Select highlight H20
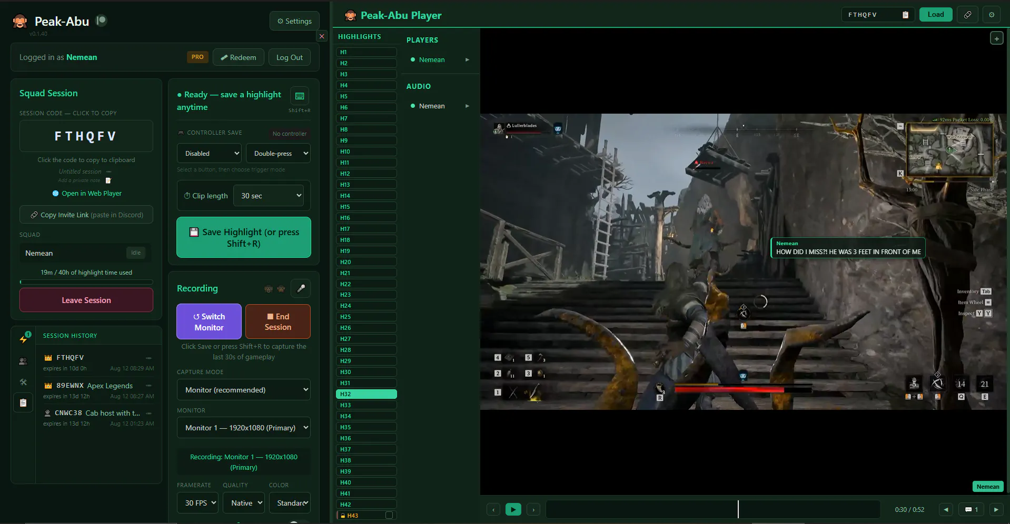Image resolution: width=1010 pixels, height=524 pixels. pyautogui.click(x=367, y=262)
